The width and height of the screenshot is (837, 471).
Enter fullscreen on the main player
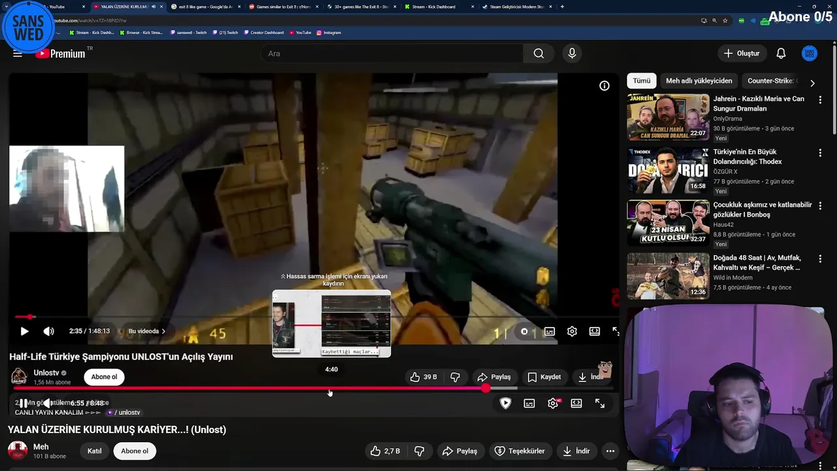pos(600,404)
